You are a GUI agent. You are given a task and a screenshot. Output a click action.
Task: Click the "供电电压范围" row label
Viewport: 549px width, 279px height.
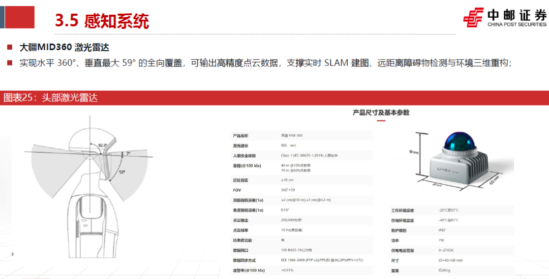coord(402,251)
